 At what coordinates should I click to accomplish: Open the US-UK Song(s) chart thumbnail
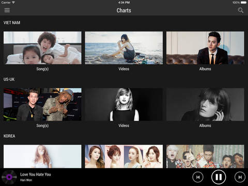pyautogui.click(x=42, y=104)
